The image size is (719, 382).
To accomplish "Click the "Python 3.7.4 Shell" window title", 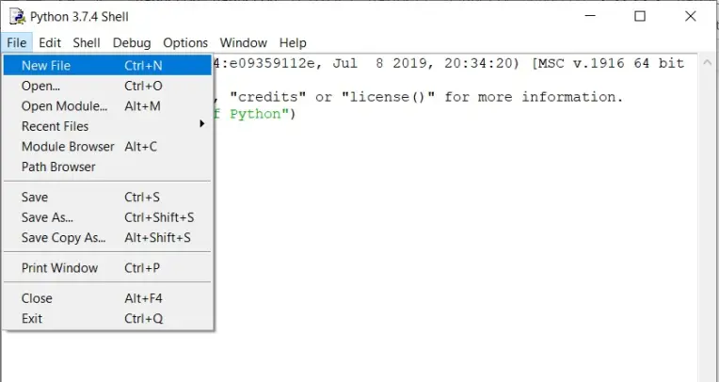I will [x=79, y=17].
